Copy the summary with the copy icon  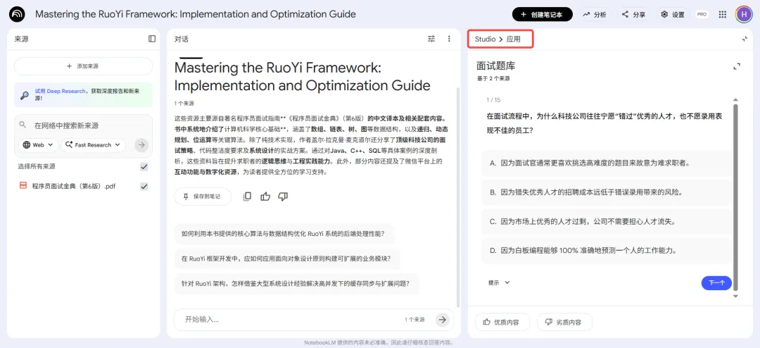247,197
